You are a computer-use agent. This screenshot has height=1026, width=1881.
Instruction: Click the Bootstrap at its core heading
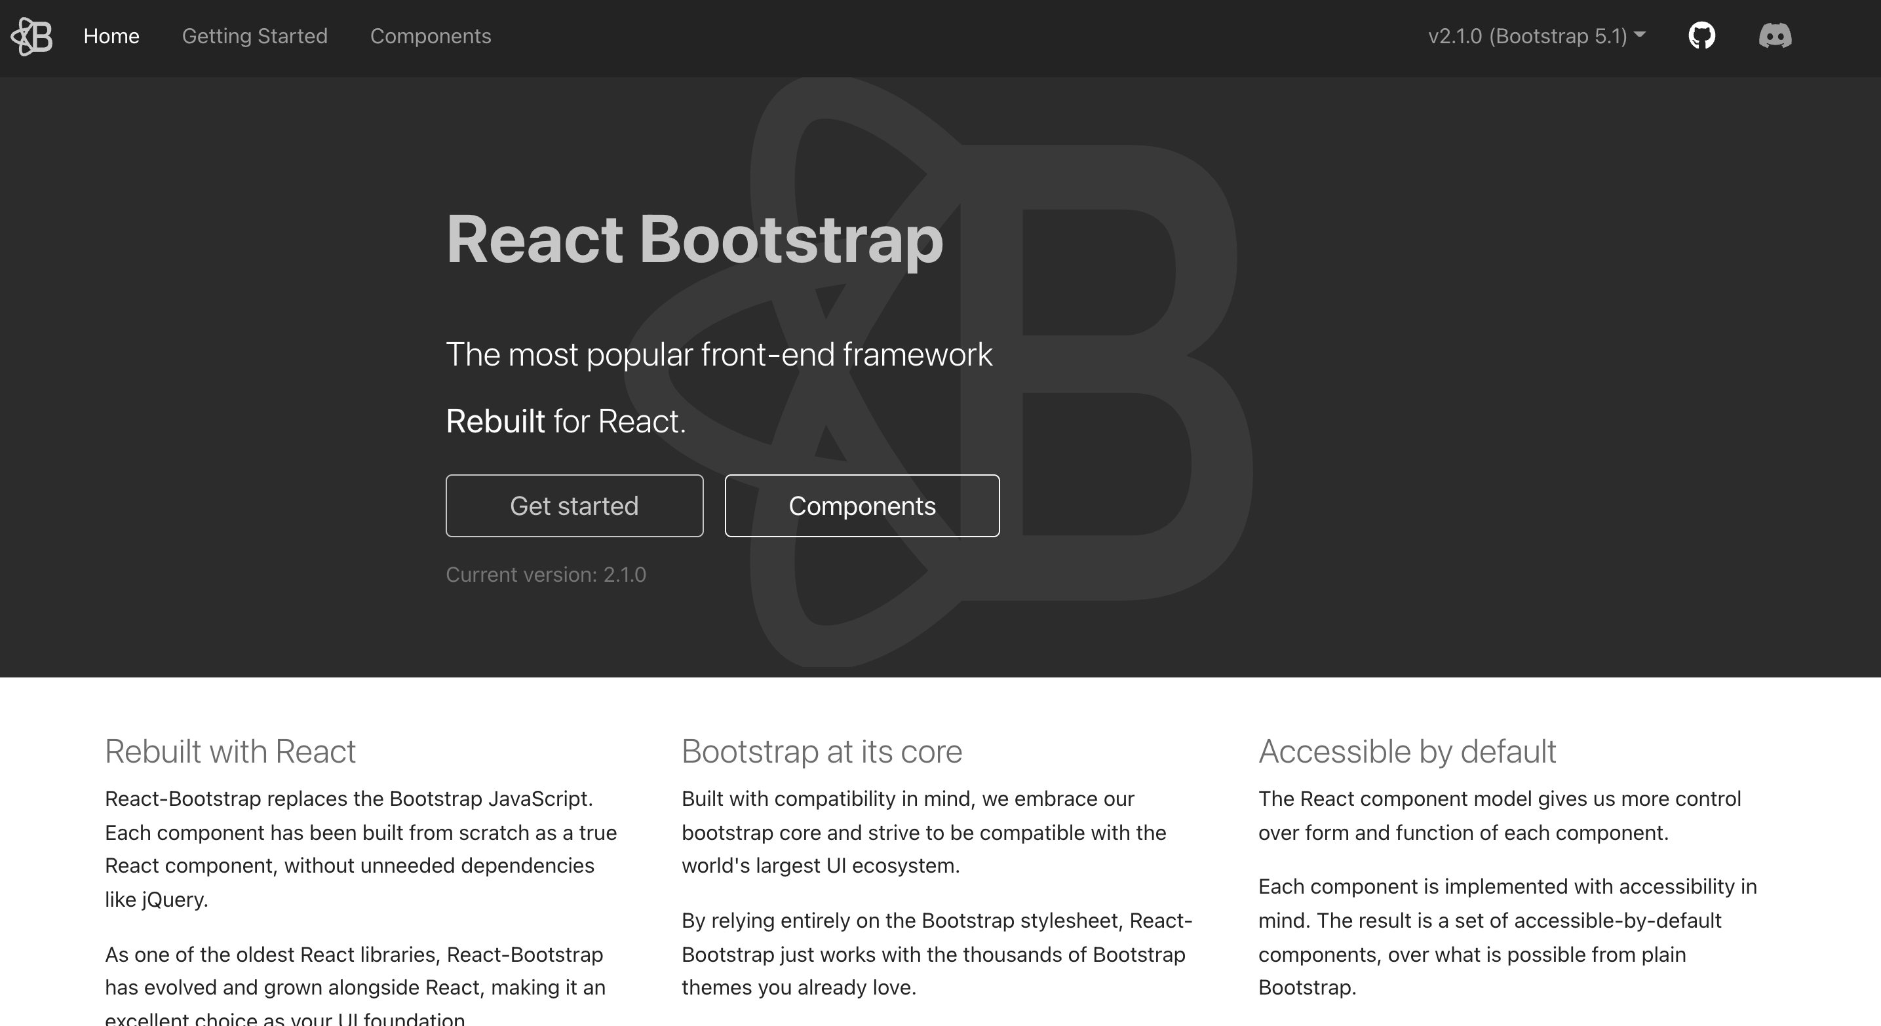821,751
